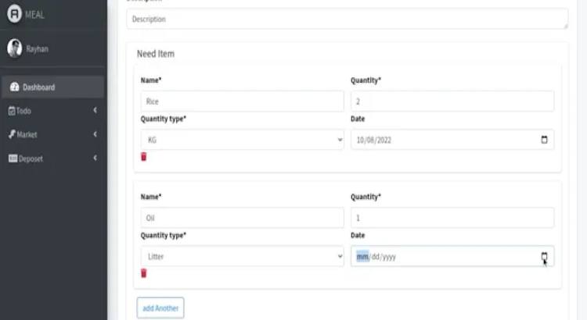This screenshot has height=320, width=587.
Task: Open calendar picker for Oil date
Action: point(545,256)
